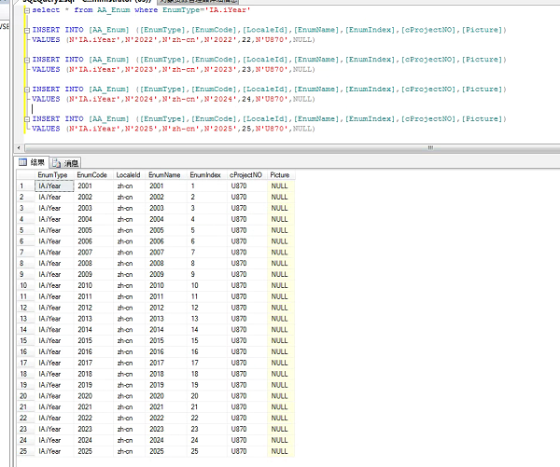Place cursor in the select query line

pyautogui.click(x=140, y=10)
